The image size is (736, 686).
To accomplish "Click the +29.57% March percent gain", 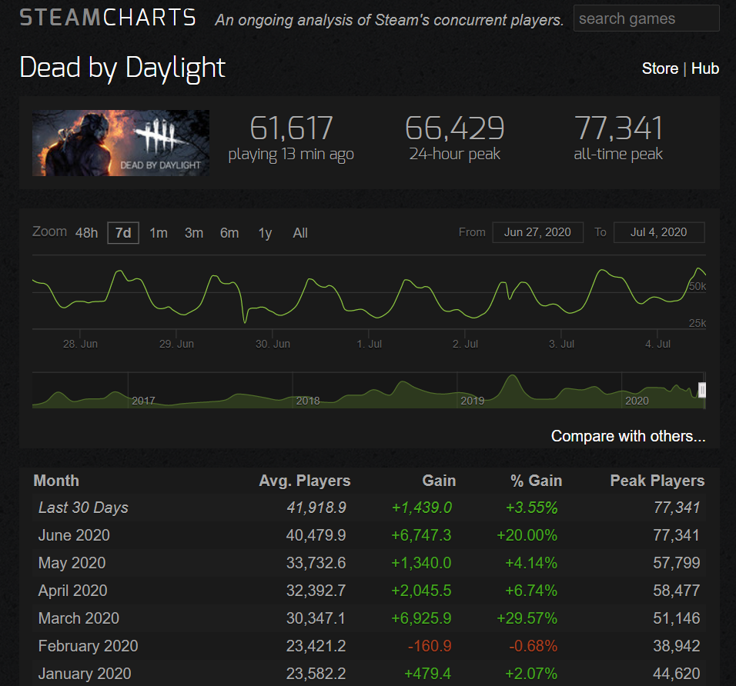I will coord(527,618).
